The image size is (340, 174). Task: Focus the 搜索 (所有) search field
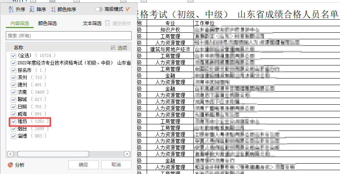pyautogui.click(x=69, y=36)
